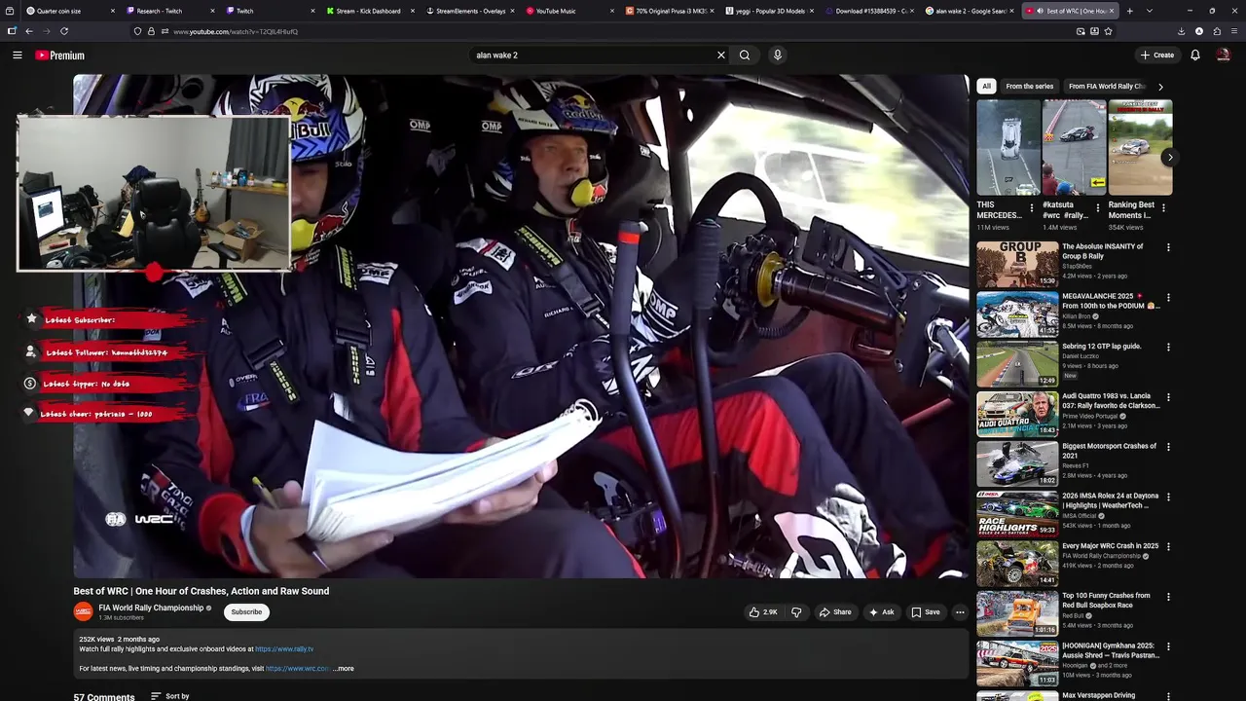This screenshot has height=701, width=1246.
Task: Open the browser application hamburger menu
Action: click(1234, 31)
